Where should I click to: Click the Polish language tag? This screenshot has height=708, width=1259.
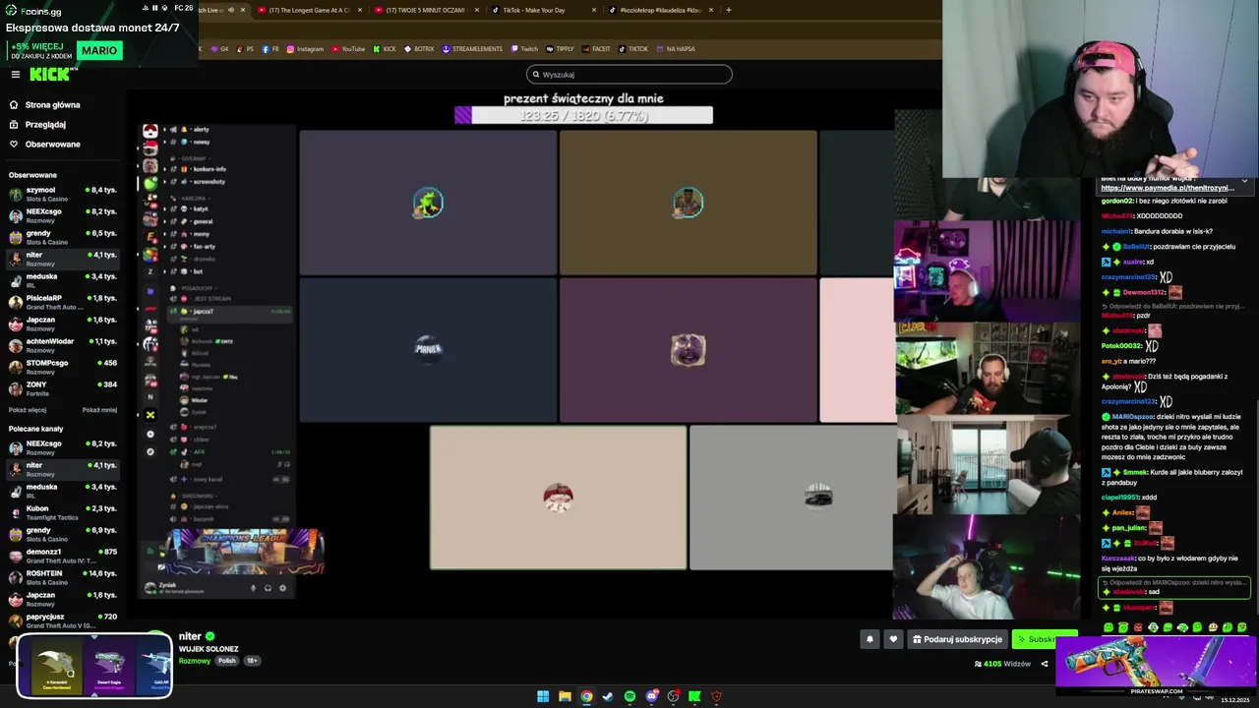(x=227, y=661)
